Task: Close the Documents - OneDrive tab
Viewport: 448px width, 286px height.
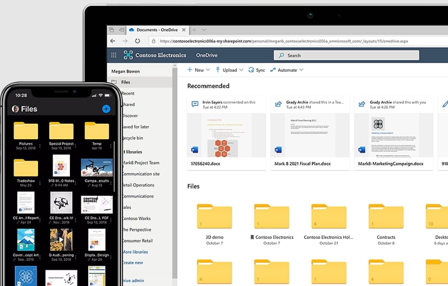Action: 184,30
